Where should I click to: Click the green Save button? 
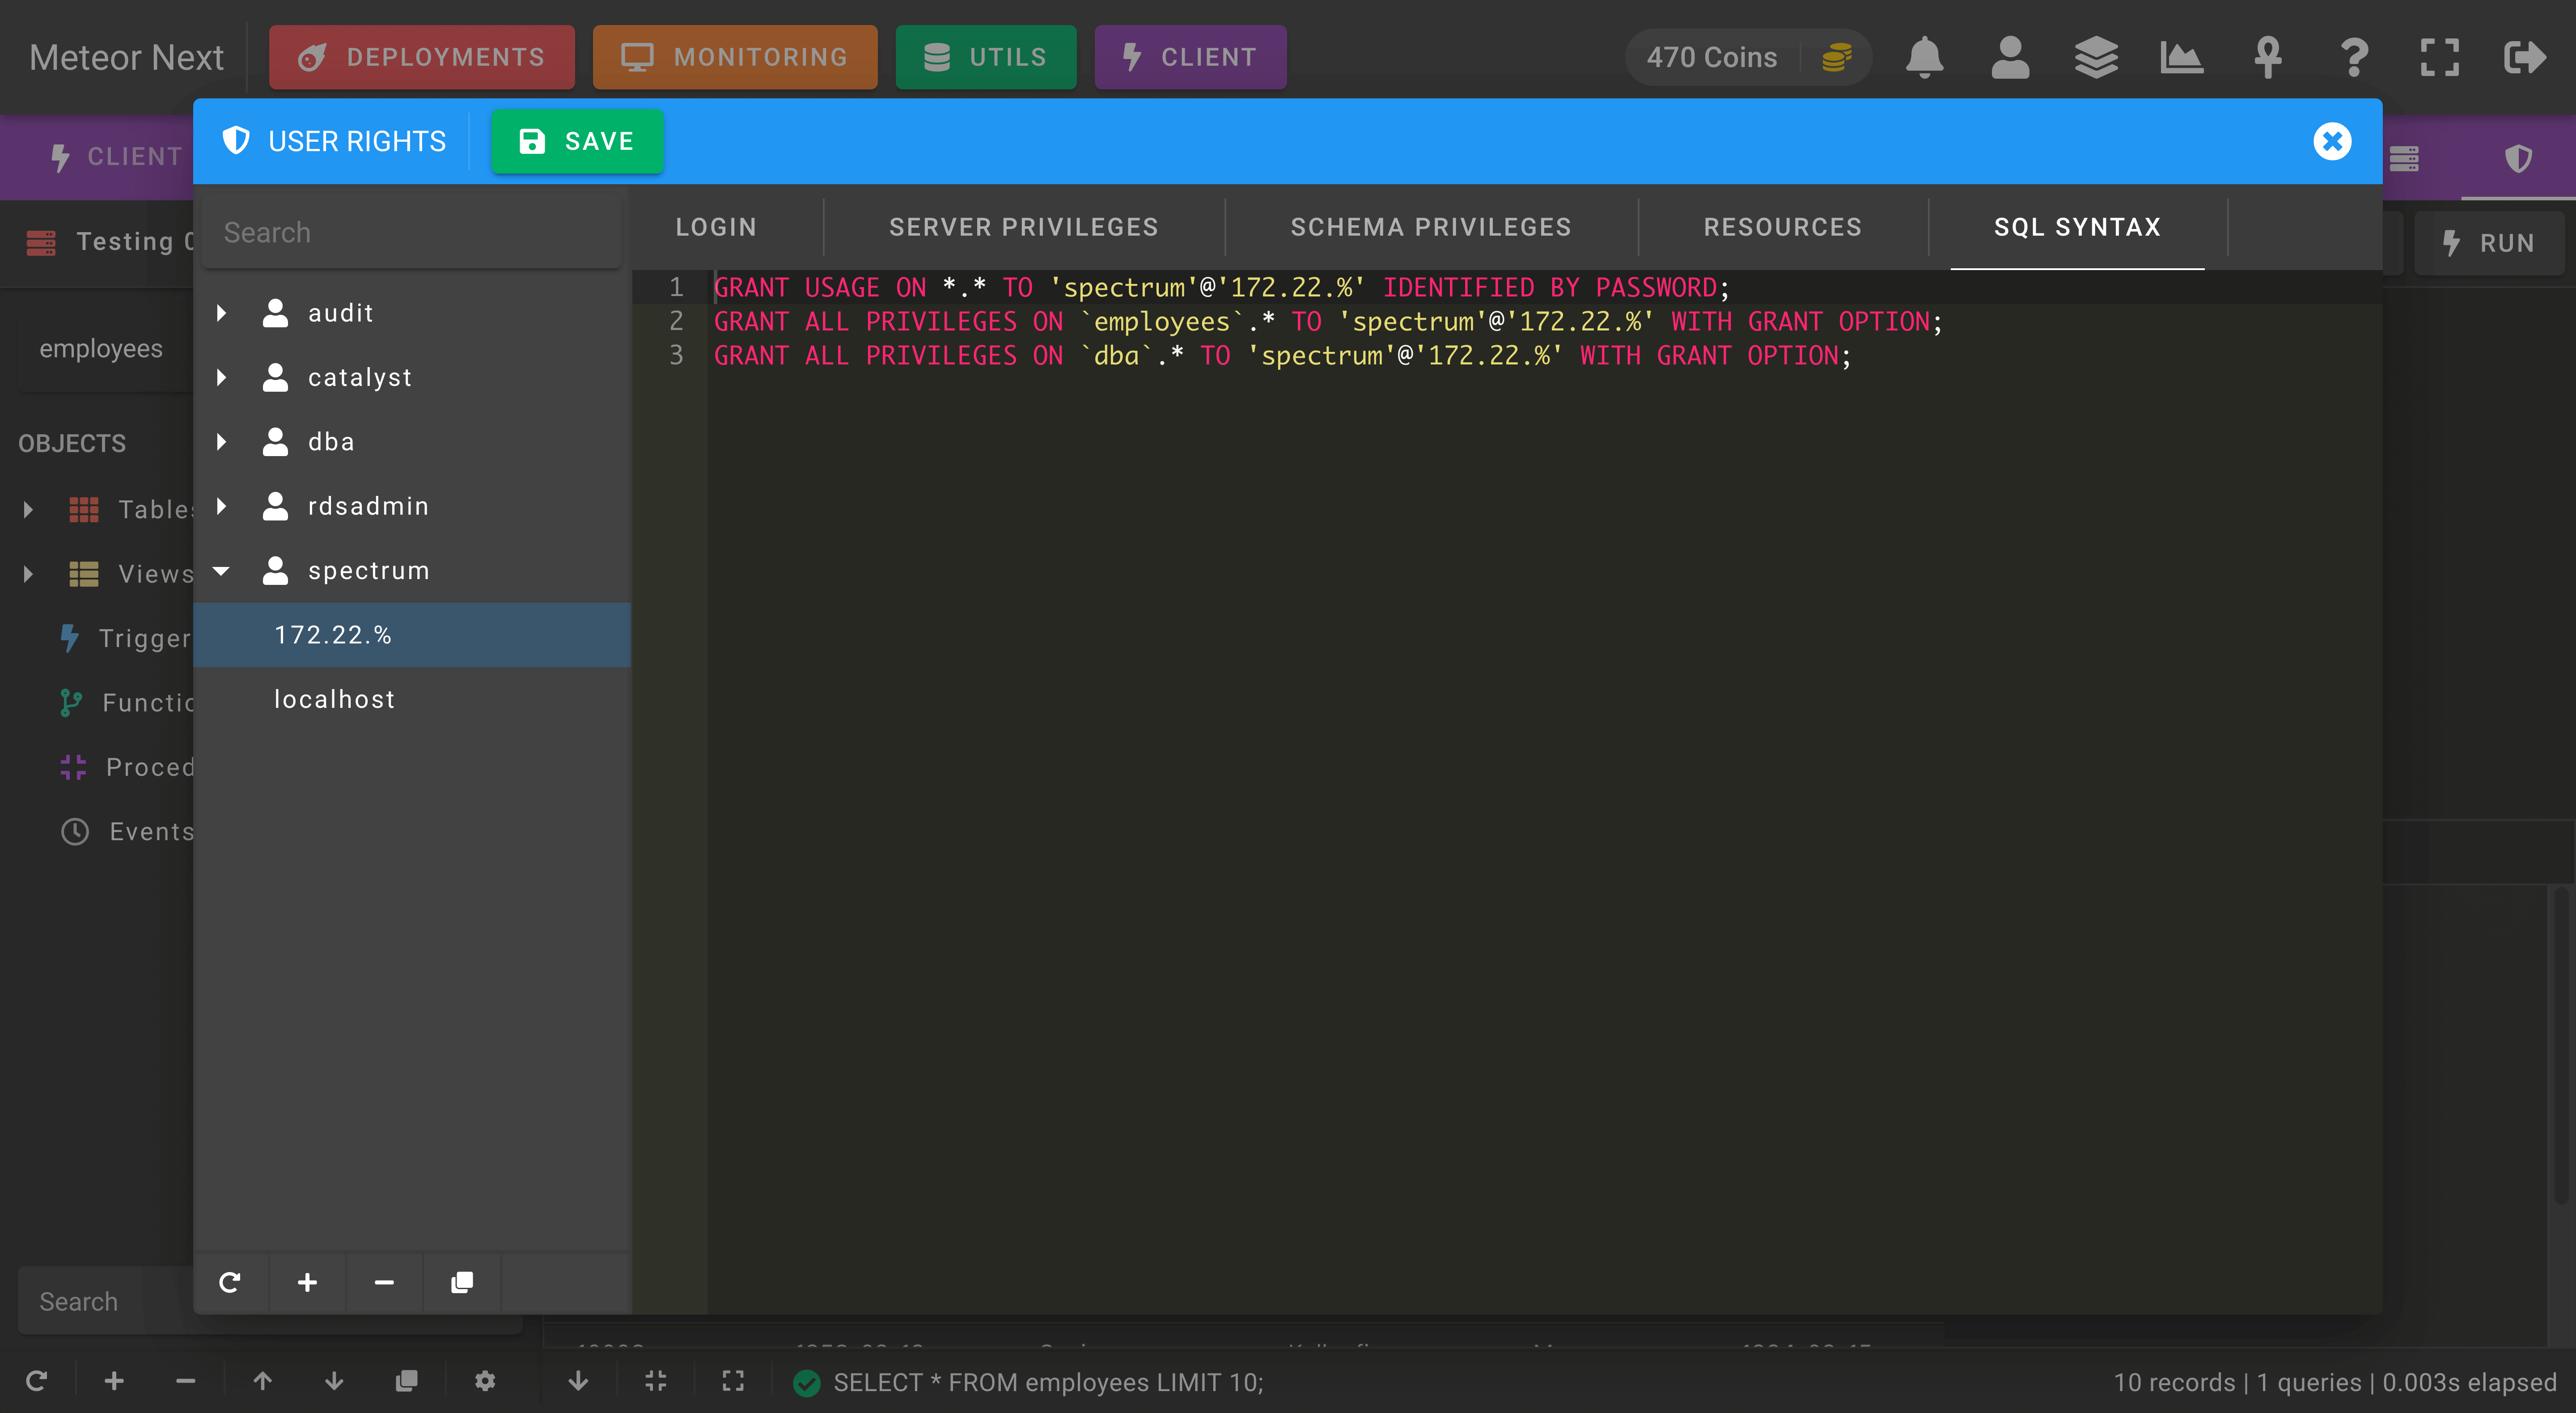577,141
